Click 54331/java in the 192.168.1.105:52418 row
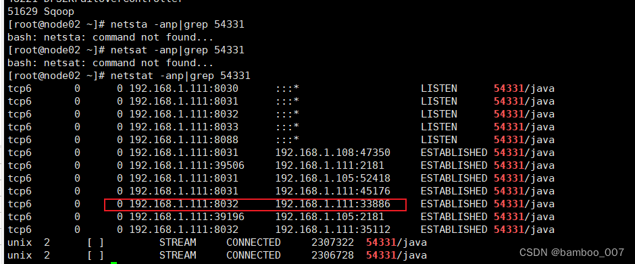 click(x=524, y=178)
